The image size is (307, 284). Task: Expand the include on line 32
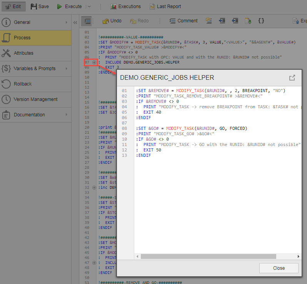click(x=95, y=187)
